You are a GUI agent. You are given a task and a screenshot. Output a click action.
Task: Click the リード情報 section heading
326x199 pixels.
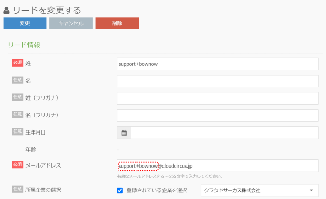[24, 45]
